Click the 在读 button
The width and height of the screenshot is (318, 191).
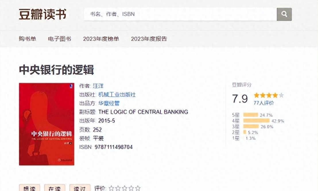click(55, 188)
